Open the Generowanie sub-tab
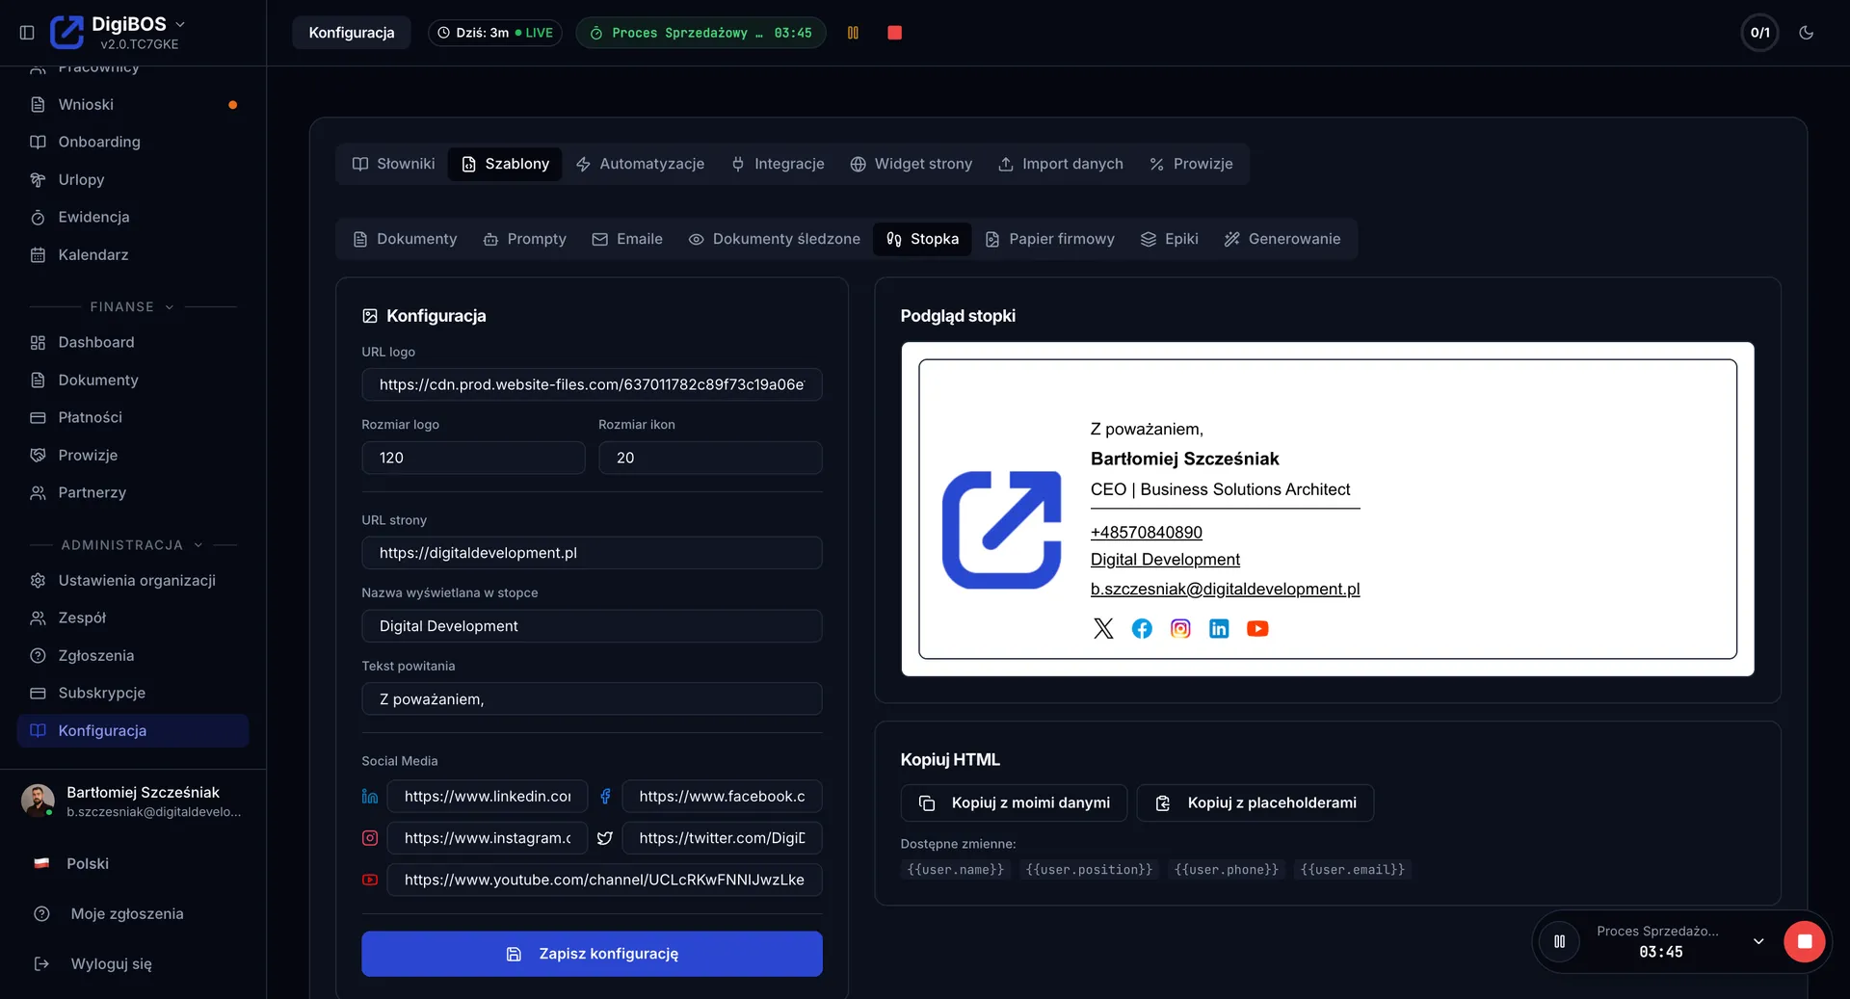This screenshot has height=999, width=1850. 1282,239
